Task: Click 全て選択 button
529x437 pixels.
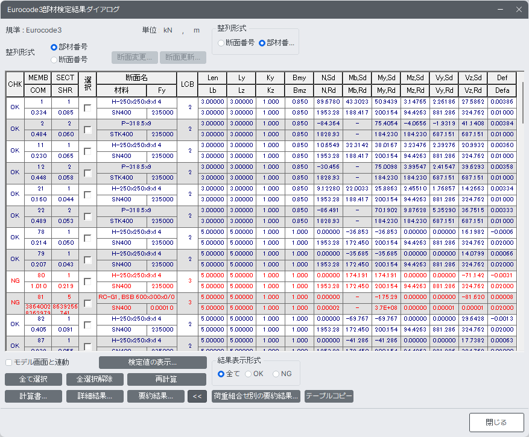Action: (33, 379)
